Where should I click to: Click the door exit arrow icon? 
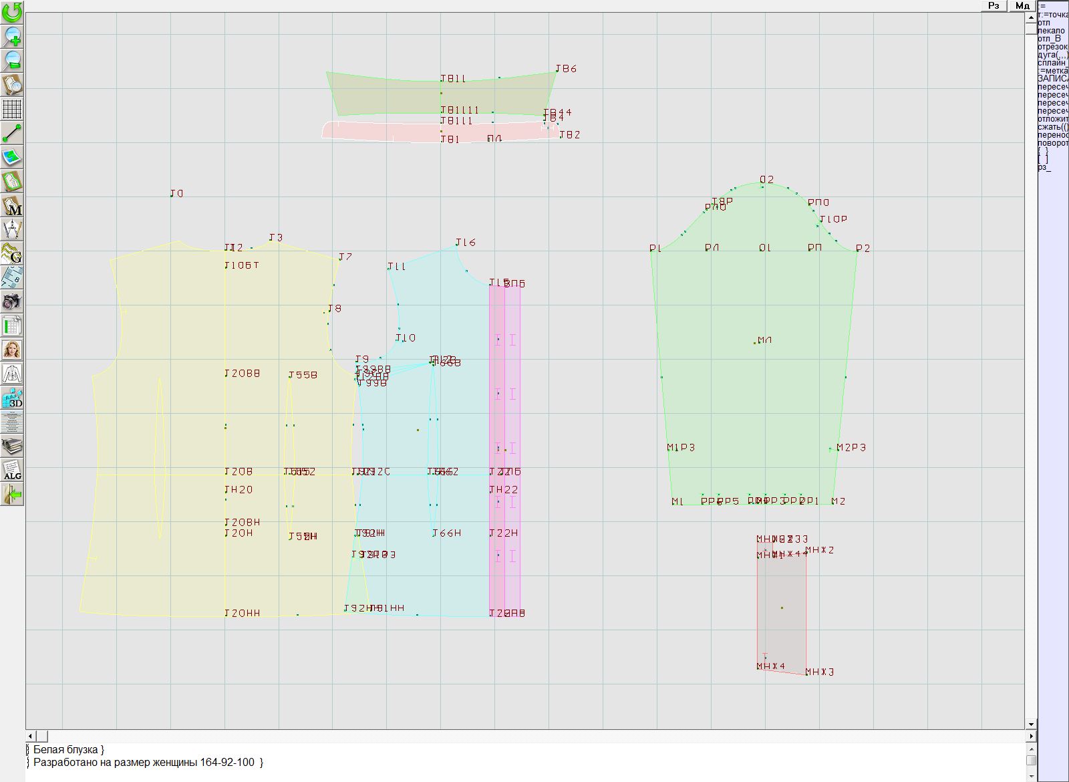tap(12, 495)
